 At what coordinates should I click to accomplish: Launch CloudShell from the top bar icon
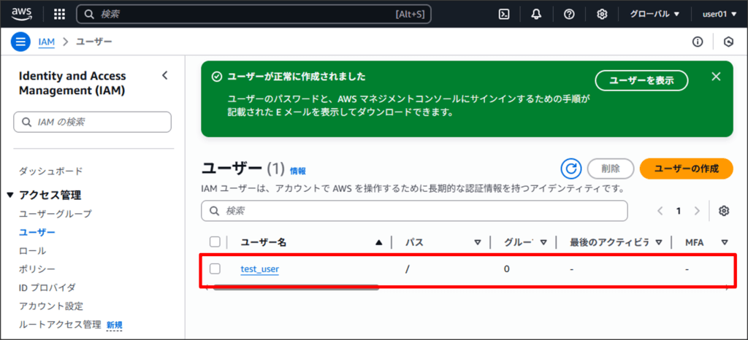click(503, 14)
